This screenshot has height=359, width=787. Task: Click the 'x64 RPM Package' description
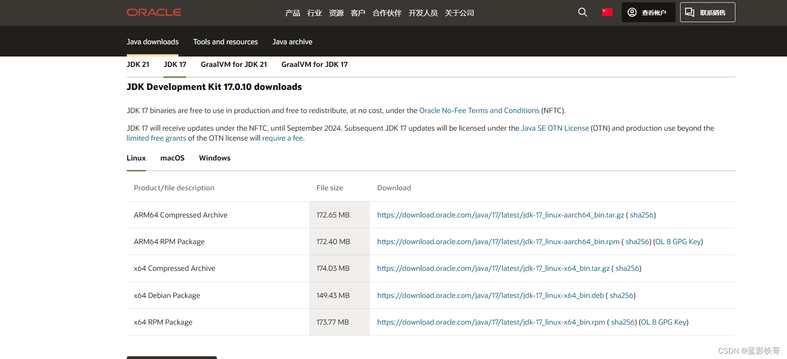163,322
